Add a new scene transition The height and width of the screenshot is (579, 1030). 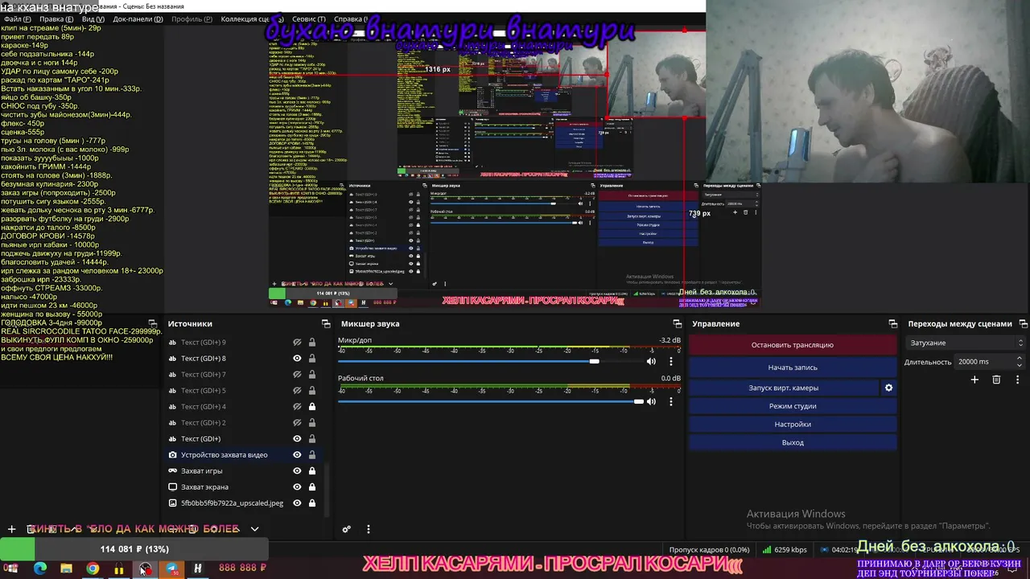coord(974,380)
